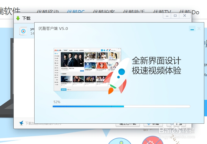Click the Xunlei bird icon in 下载 window footer
Image resolution: width=207 pixels, height=144 pixels.
[x=21, y=123]
